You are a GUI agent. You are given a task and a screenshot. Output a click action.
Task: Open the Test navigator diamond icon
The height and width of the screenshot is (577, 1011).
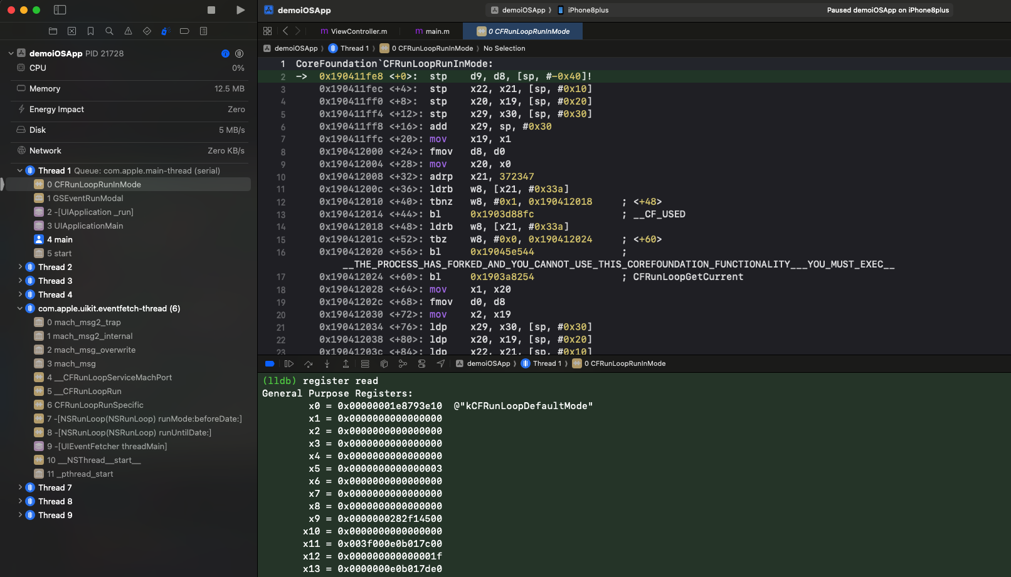tap(147, 31)
